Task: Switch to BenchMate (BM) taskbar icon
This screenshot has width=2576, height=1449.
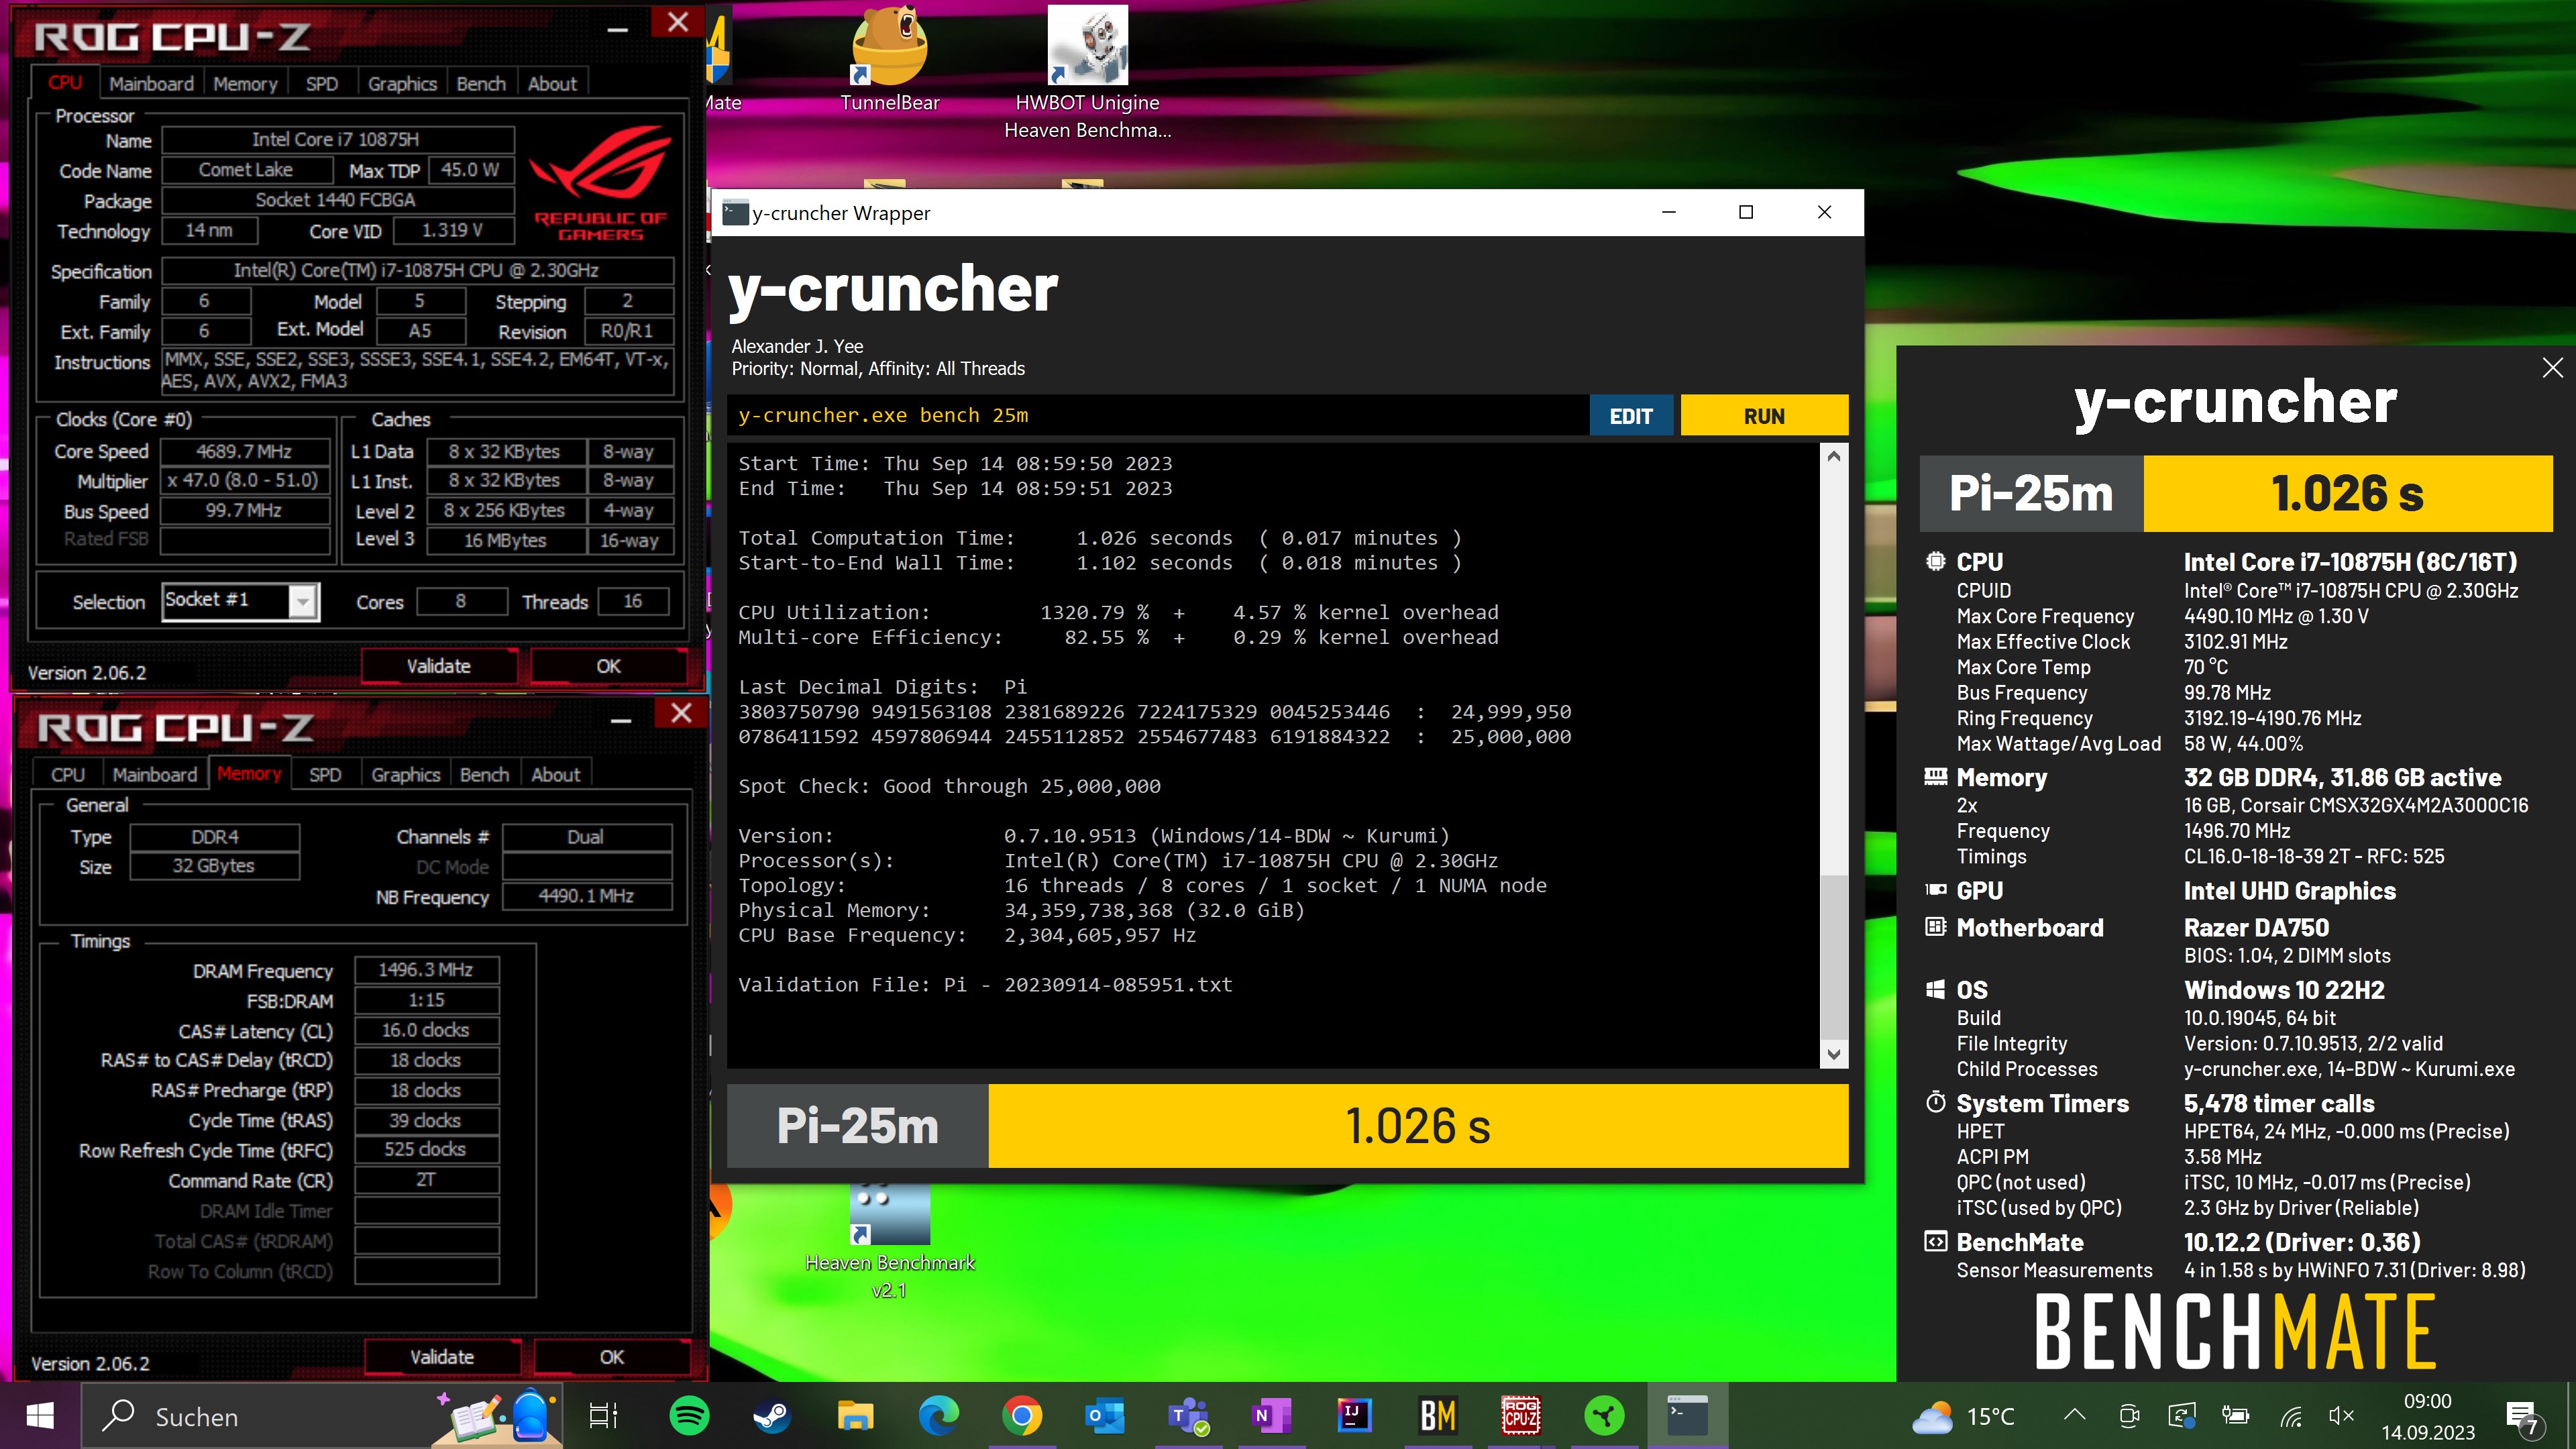Action: 1438,1416
